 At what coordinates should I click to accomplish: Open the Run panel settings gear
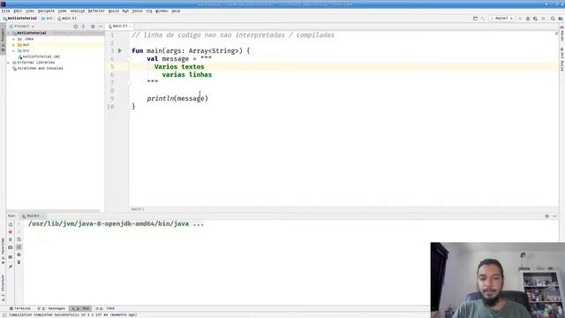coord(547,216)
